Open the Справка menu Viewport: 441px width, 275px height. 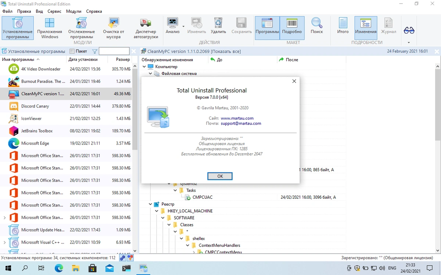pos(94,11)
